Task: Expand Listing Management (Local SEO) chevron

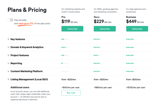Action: point(8,79)
